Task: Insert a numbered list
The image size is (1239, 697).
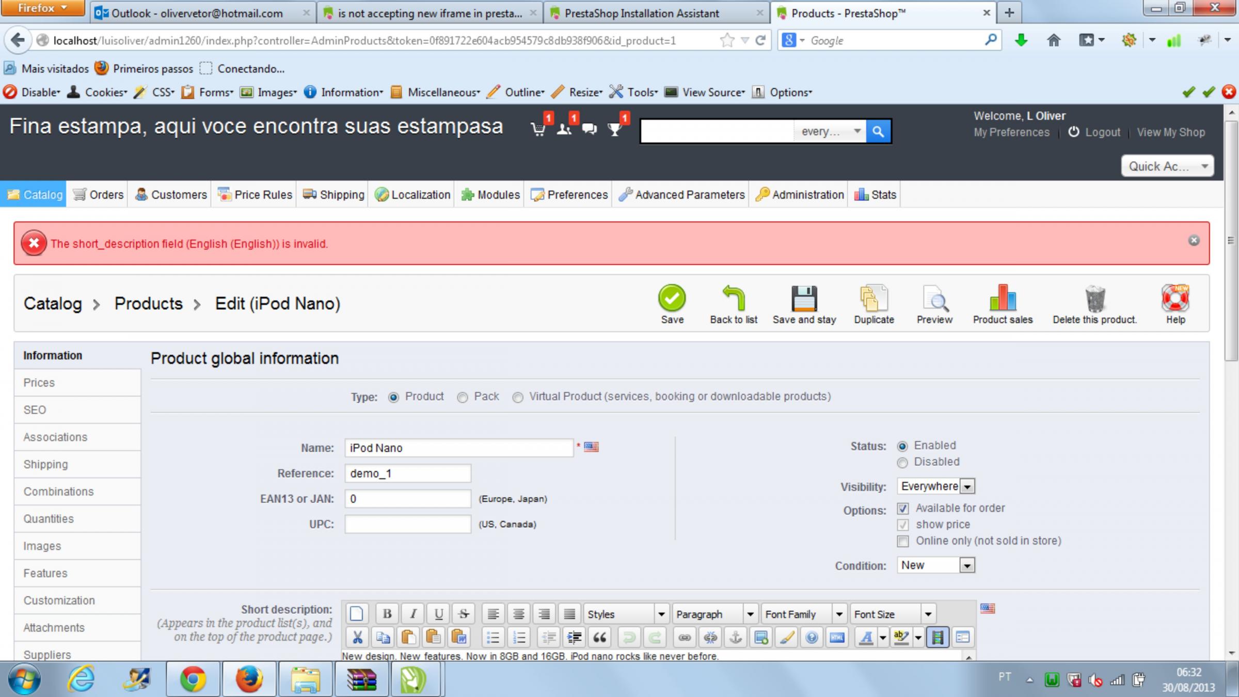Action: pyautogui.click(x=519, y=638)
